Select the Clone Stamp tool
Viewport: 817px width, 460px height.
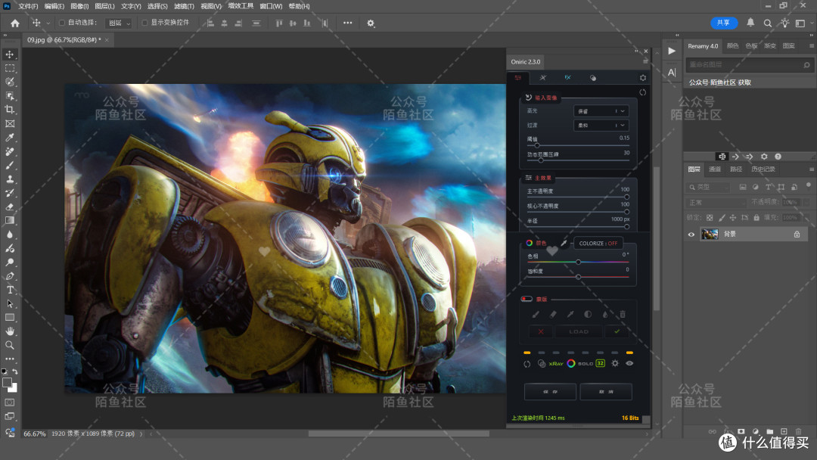click(9, 179)
